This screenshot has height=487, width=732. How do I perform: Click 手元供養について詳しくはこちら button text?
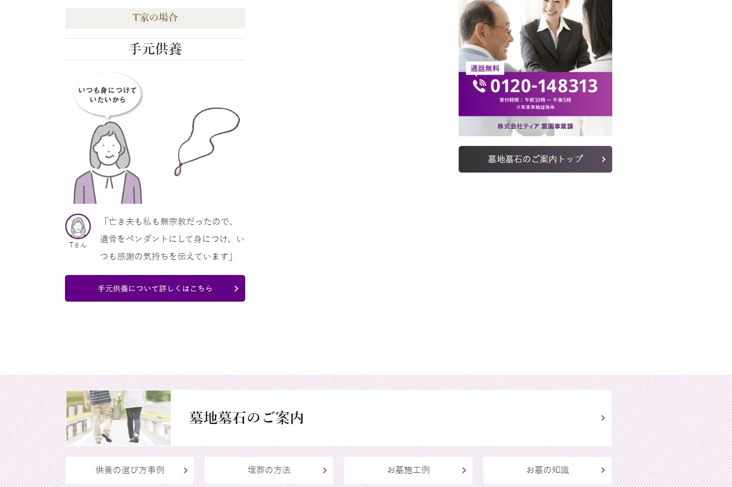[155, 289]
